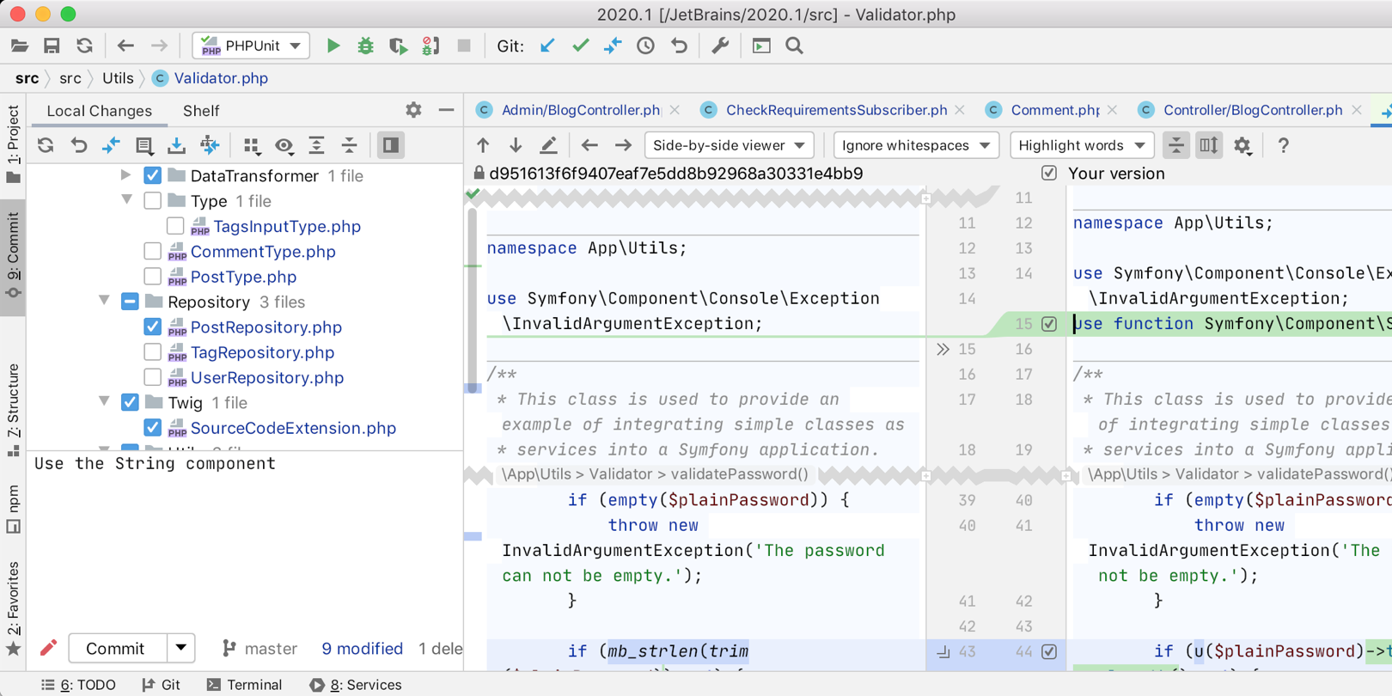Viewport: 1392px width, 696px height.
Task: Update project with the blue Git arrow
Action: (547, 46)
